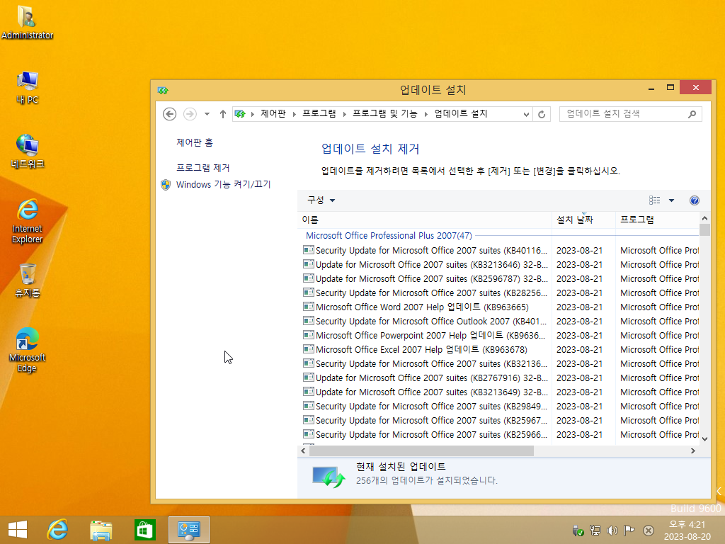Click the icon of the KB40116 update

click(309, 250)
